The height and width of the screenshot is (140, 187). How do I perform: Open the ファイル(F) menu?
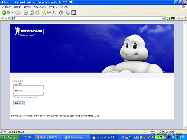[x=6, y=6]
